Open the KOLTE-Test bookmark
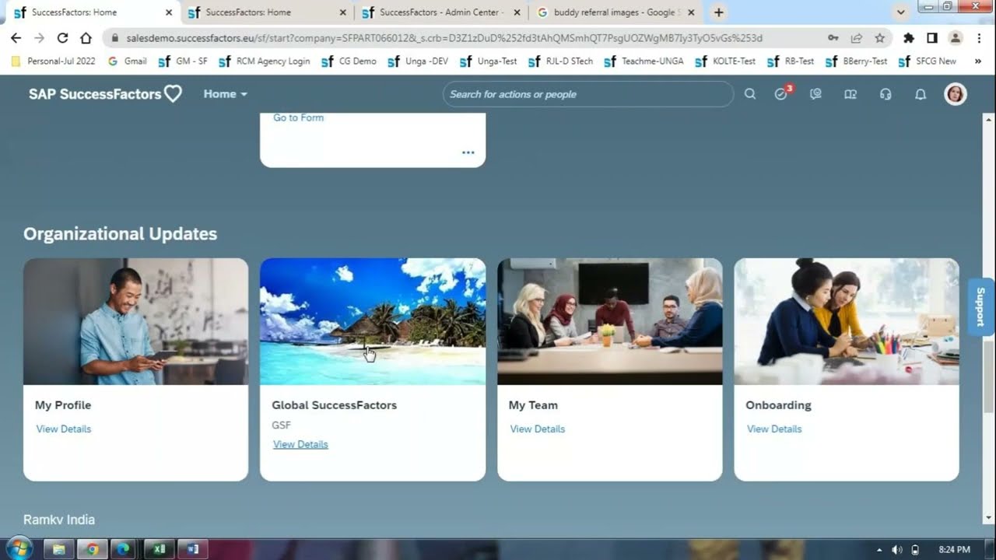The height and width of the screenshot is (560, 996). tap(725, 61)
